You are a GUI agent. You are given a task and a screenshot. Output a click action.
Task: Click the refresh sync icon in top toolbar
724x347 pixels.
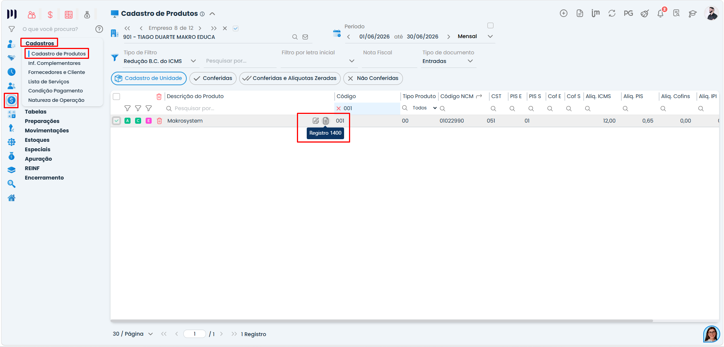point(612,14)
